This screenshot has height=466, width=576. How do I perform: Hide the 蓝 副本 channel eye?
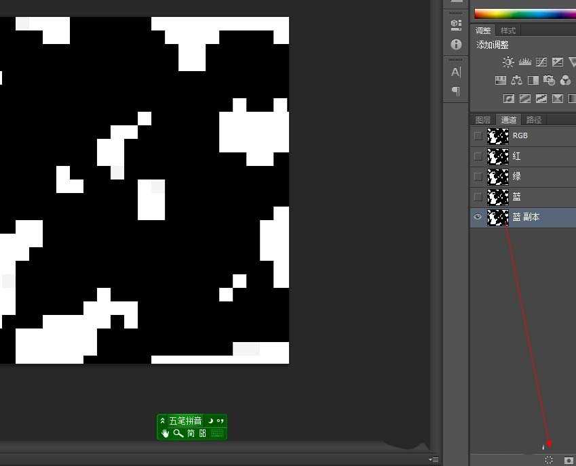pyautogui.click(x=478, y=217)
